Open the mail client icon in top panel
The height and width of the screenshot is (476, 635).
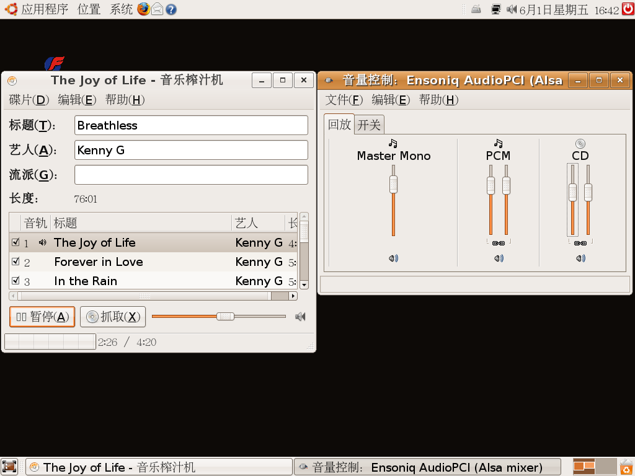[x=157, y=9]
